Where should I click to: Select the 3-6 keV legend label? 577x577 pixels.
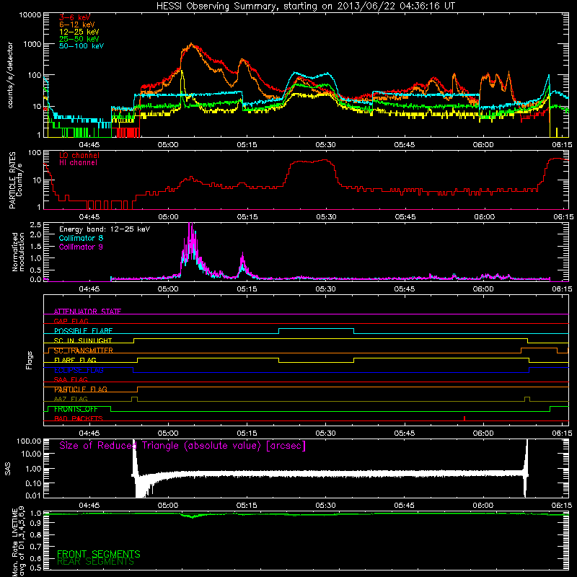(74, 17)
